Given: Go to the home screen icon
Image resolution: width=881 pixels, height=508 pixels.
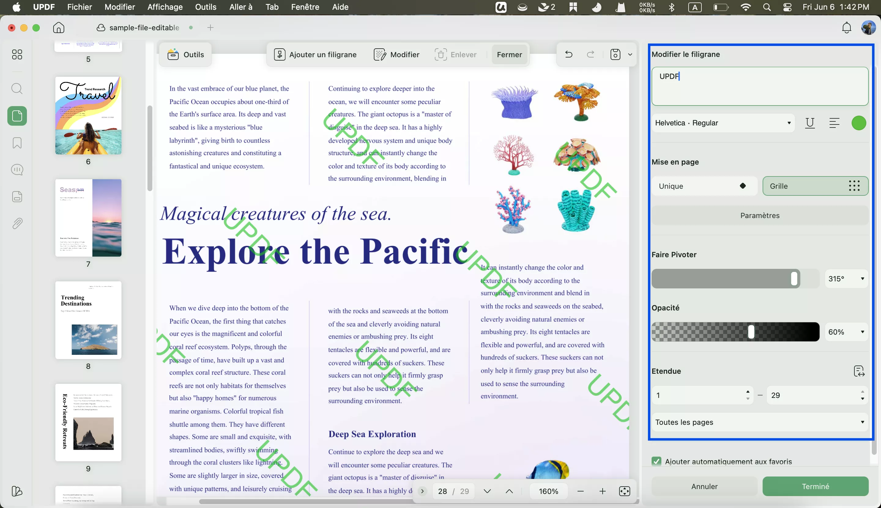Looking at the screenshot, I should coord(59,28).
